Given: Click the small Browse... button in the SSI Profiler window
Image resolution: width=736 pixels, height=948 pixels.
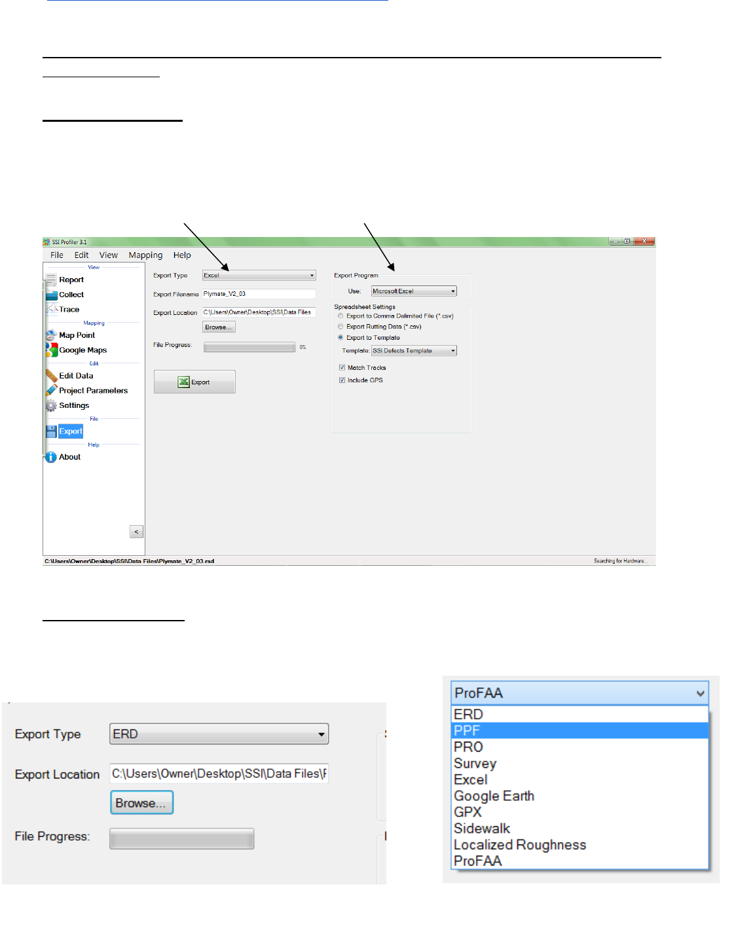Looking at the screenshot, I should pos(219,327).
